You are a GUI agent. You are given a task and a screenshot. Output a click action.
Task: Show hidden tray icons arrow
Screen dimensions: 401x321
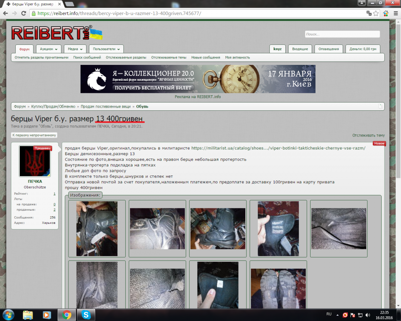click(338, 315)
